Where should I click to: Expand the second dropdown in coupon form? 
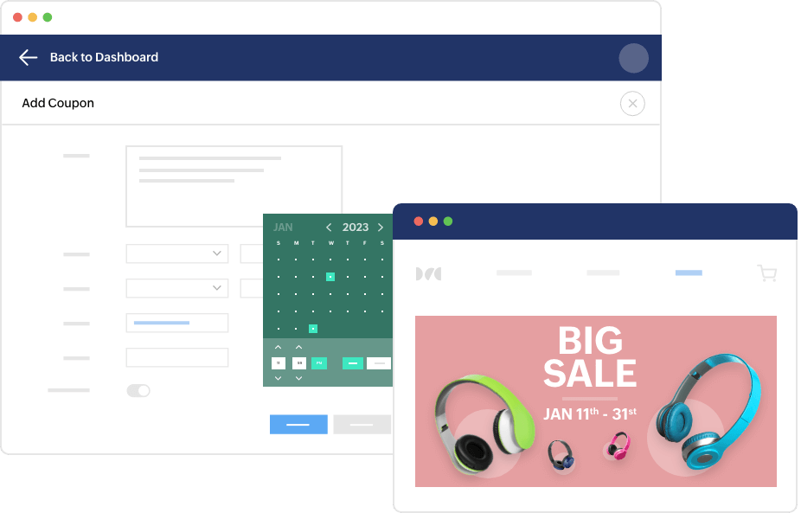click(176, 288)
